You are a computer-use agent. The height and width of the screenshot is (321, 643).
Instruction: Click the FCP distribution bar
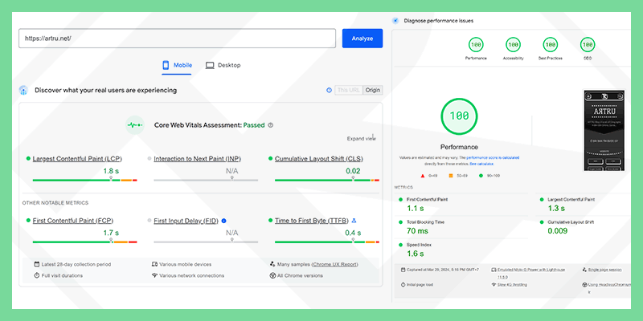tap(85, 242)
